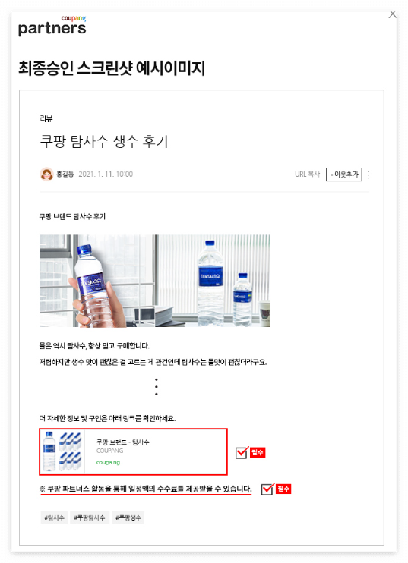Copy the post link via URL 복사
This screenshot has height=563, width=408.
[308, 175]
